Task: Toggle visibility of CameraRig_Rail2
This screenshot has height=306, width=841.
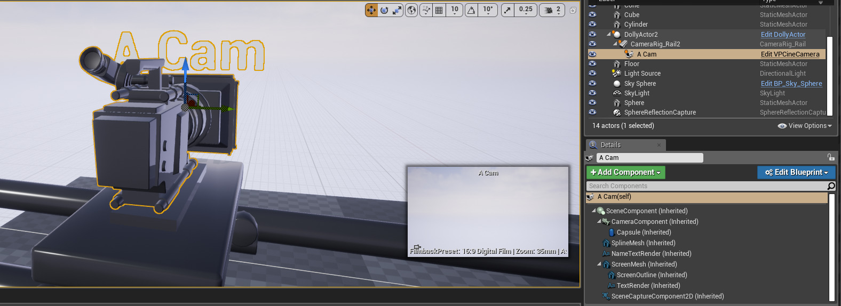Action: click(x=592, y=44)
